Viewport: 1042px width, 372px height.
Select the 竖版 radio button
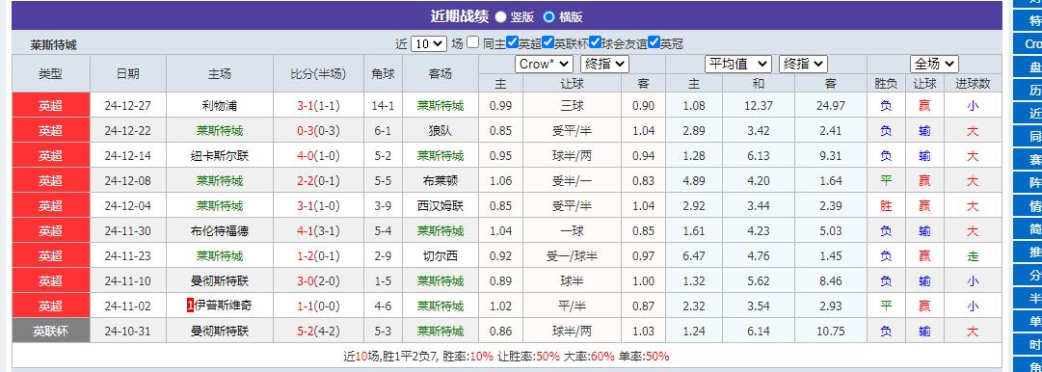tap(500, 17)
